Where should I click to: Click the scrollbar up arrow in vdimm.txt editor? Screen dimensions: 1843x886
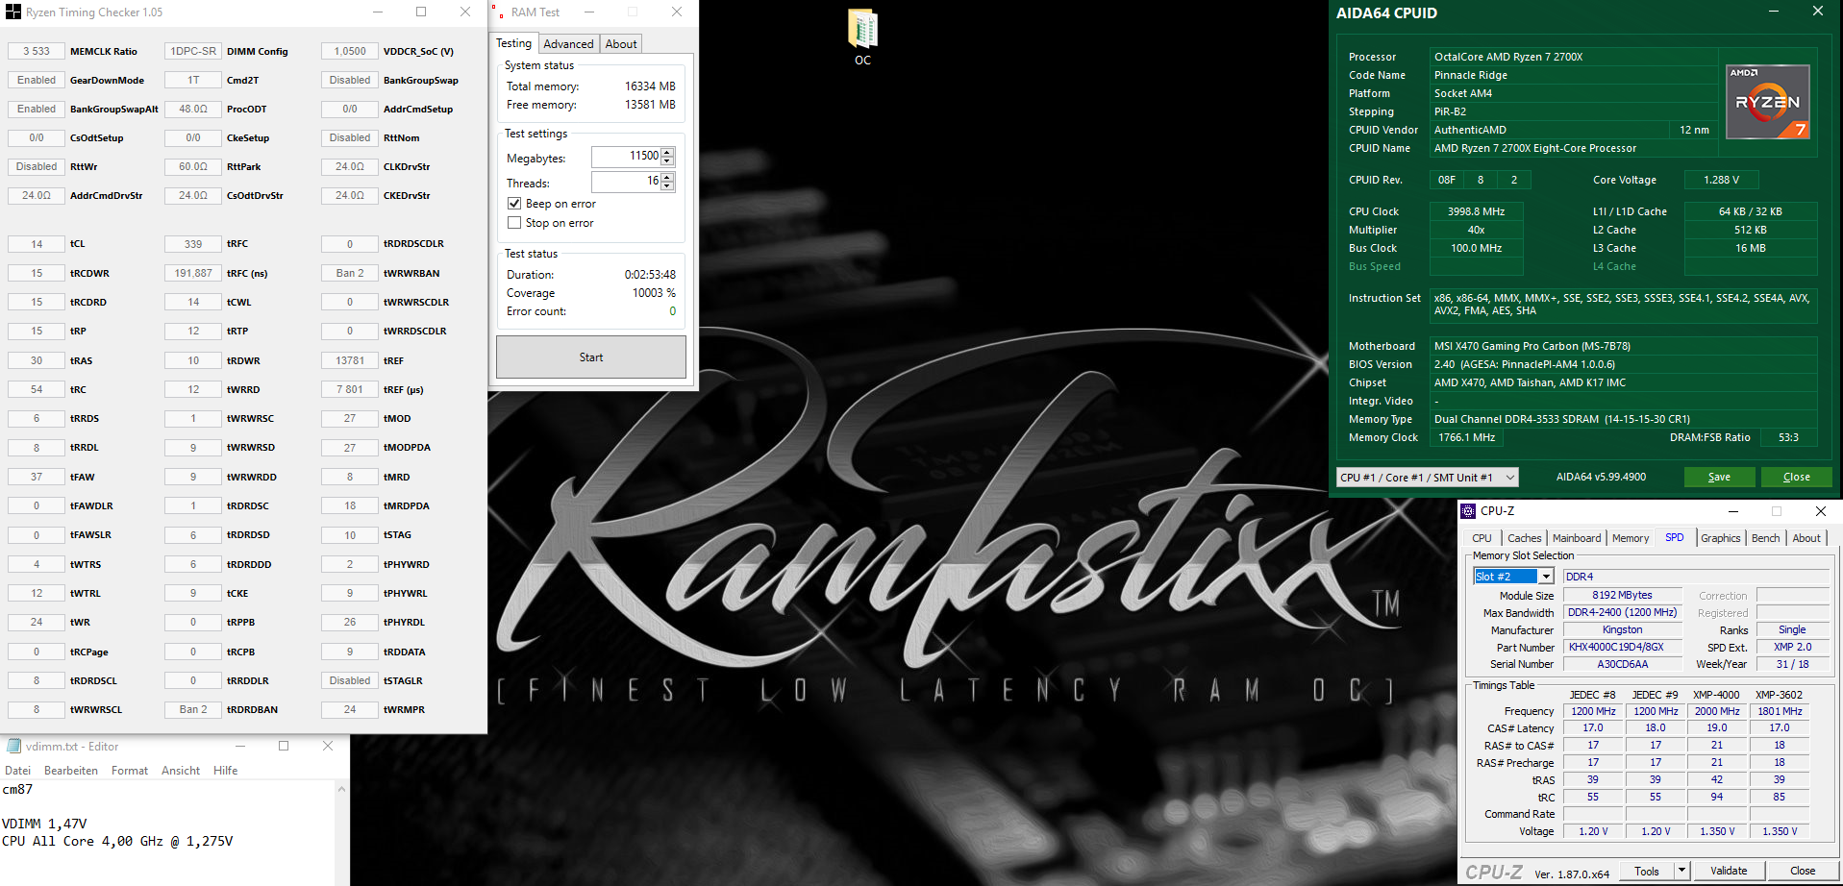[341, 789]
